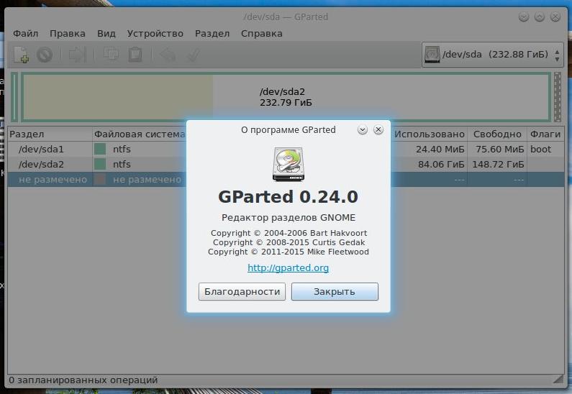The width and height of the screenshot is (572, 394).
Task: Select the /dev/sda1 partition row
Action: (286, 149)
